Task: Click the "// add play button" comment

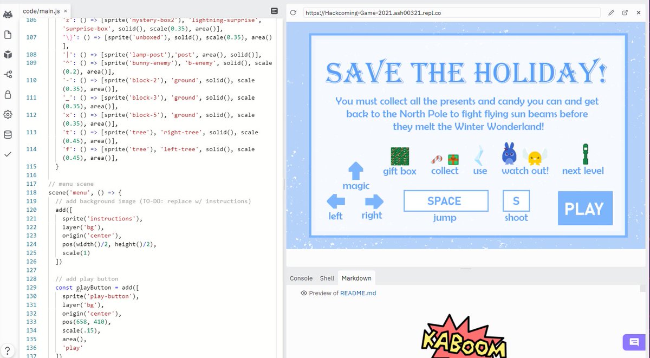Action: 87,279
